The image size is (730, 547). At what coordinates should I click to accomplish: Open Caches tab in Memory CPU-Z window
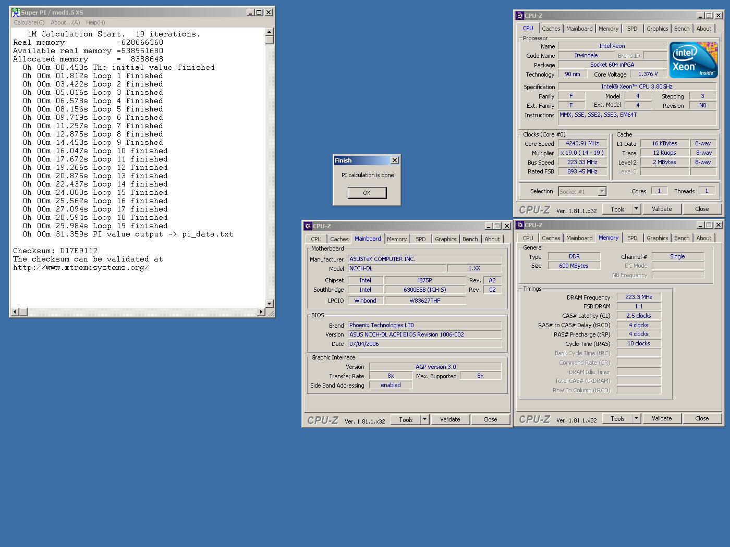point(551,238)
